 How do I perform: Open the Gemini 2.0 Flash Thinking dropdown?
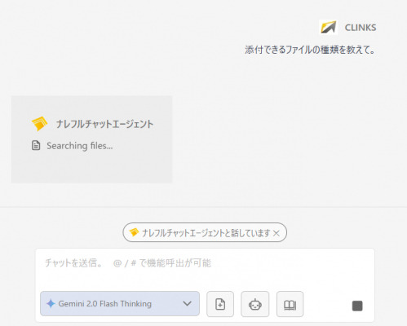click(x=120, y=304)
